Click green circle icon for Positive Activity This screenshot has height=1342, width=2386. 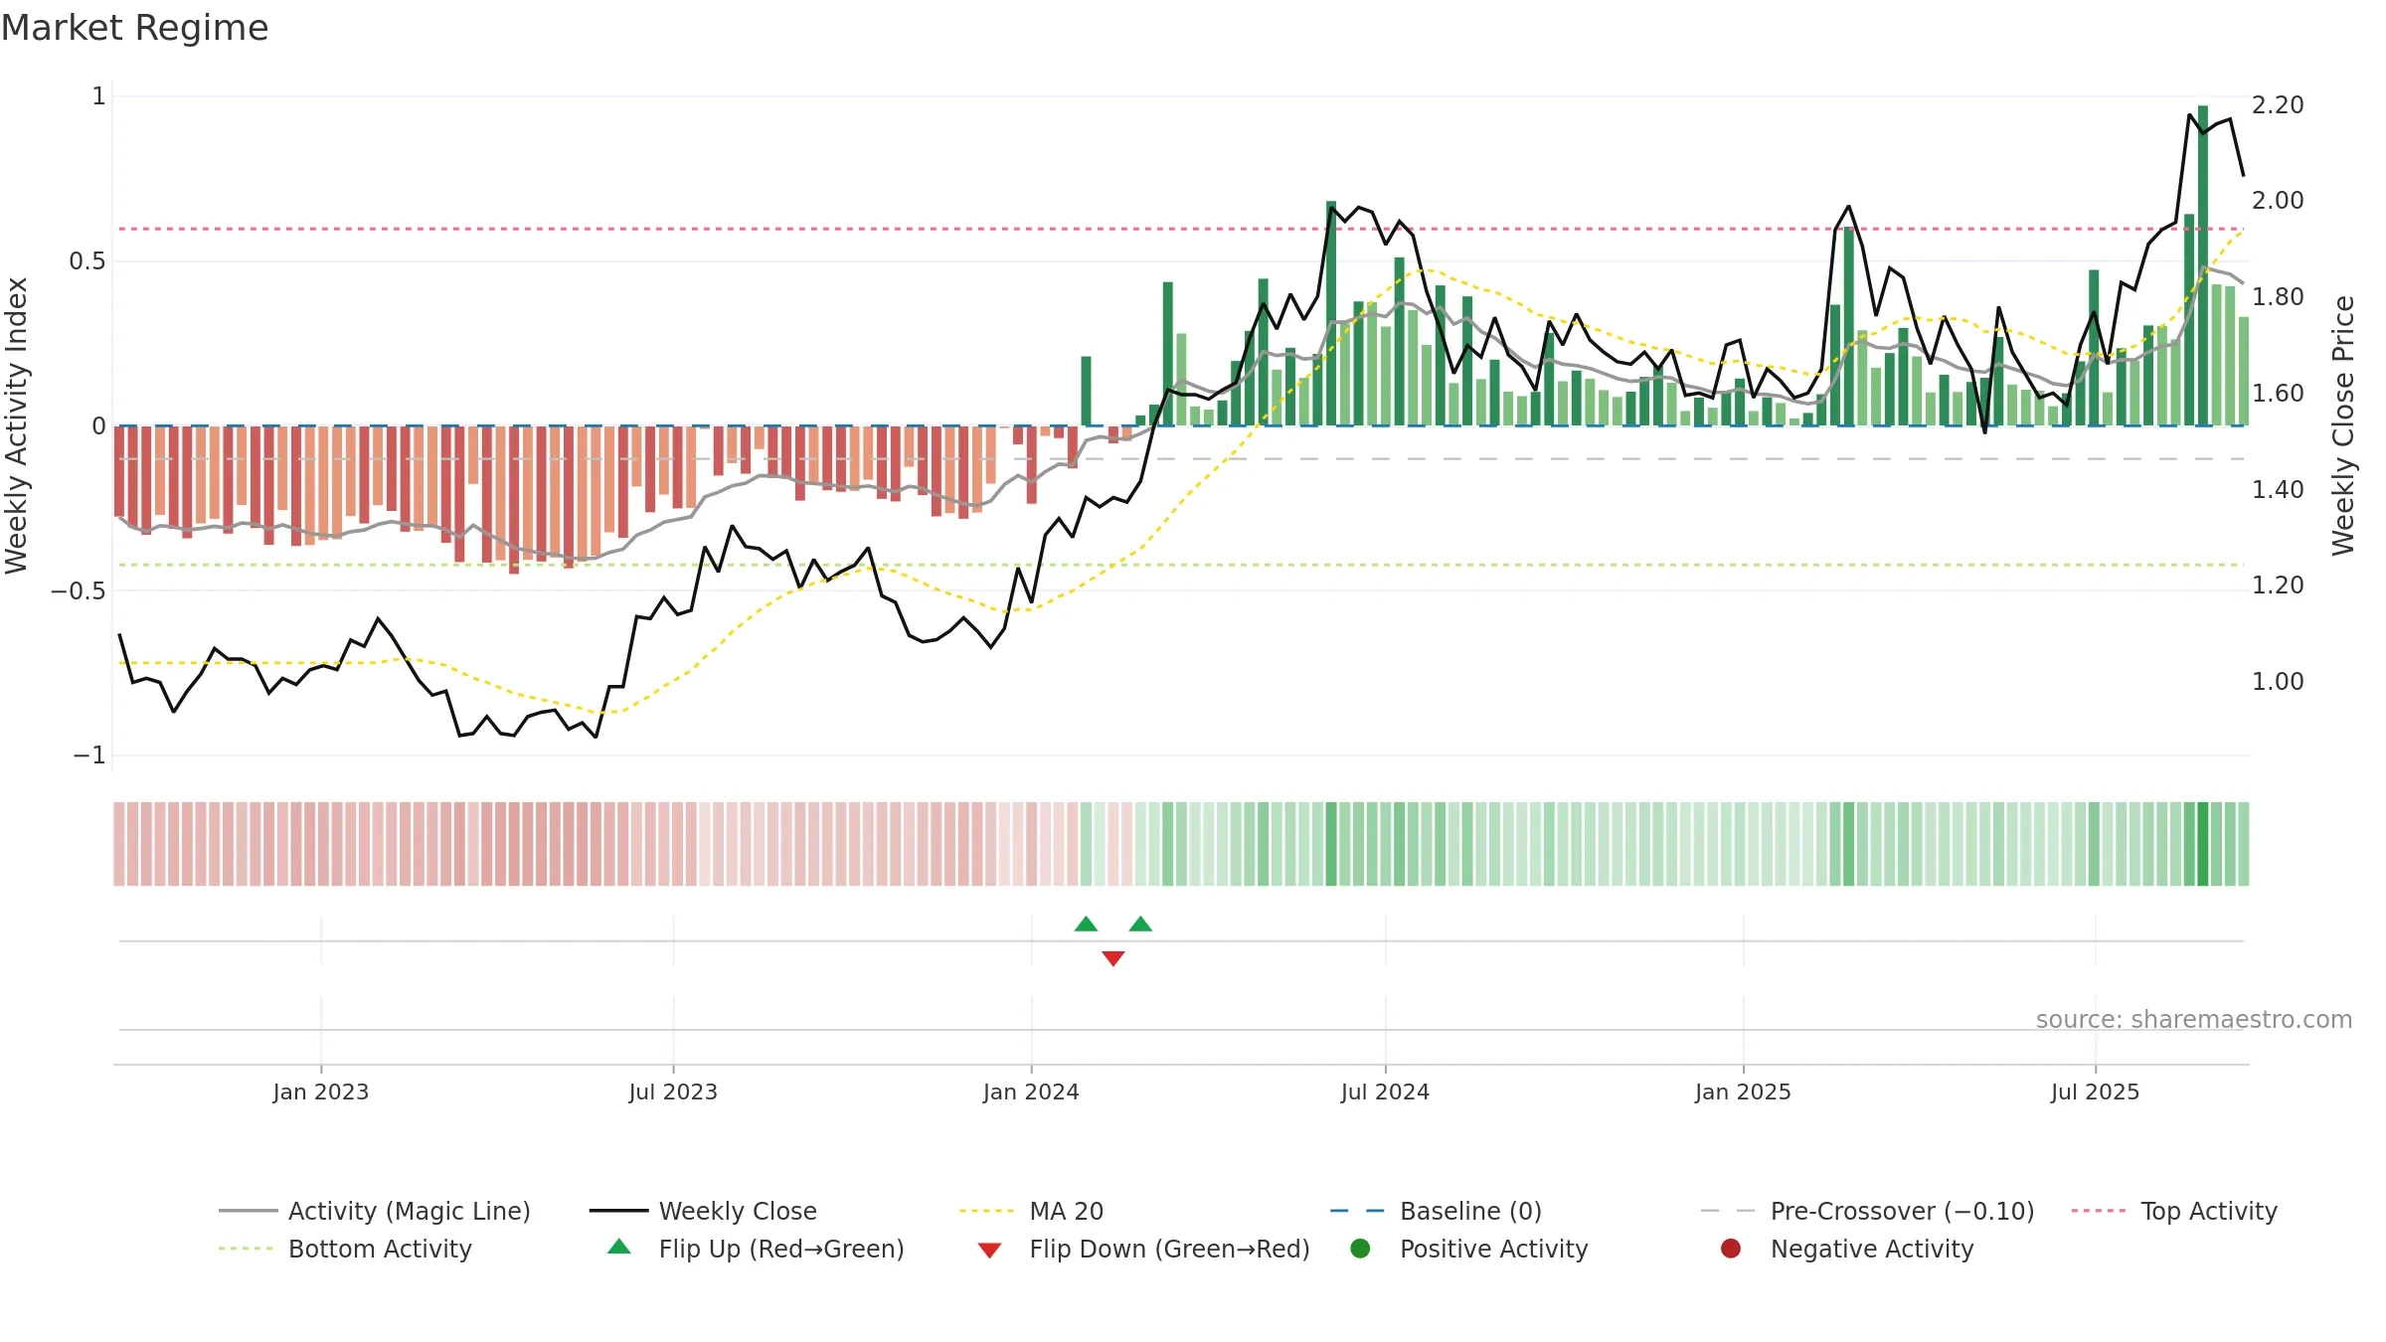coord(1360,1249)
